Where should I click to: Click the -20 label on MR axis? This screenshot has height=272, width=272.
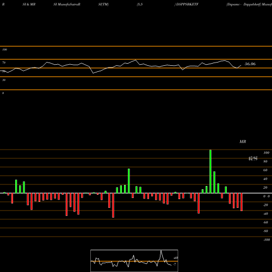[x=265, y=205]
